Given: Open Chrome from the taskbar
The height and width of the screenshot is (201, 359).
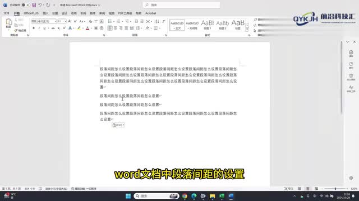Looking at the screenshot, I should (185, 196).
